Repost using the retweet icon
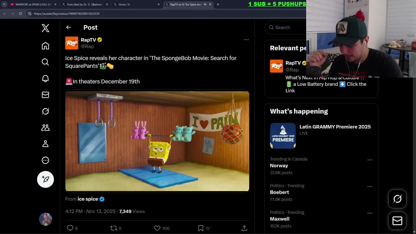The width and height of the screenshot is (416, 234). coord(114,228)
